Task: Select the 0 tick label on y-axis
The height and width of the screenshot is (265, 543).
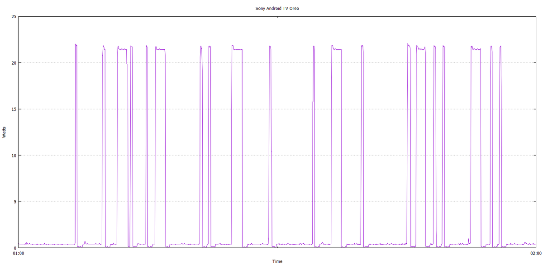Action: coord(15,248)
